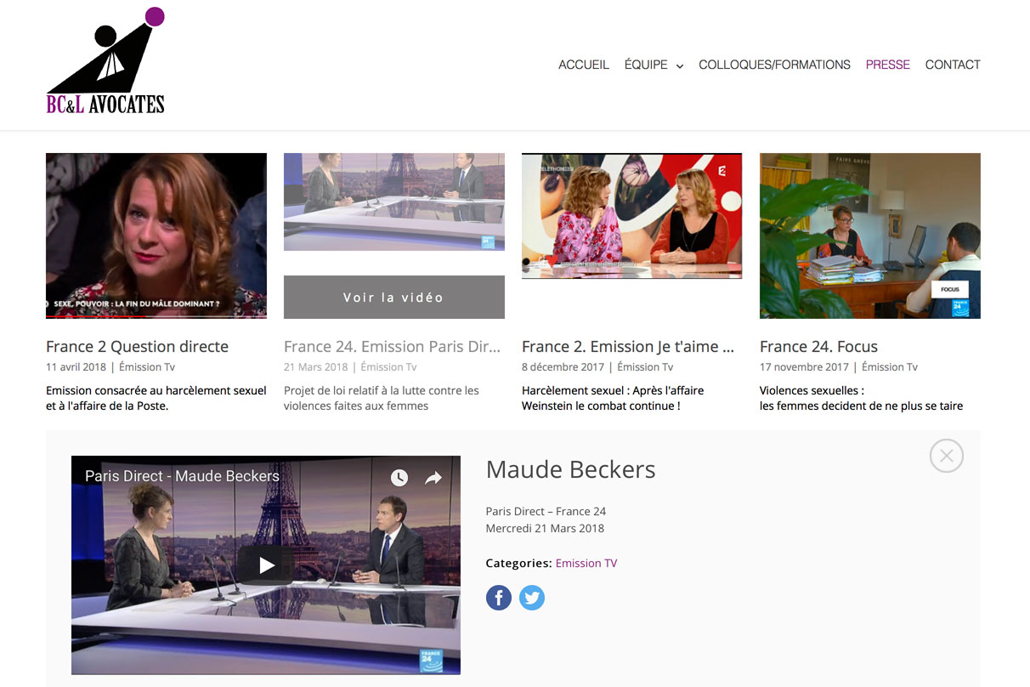Open the France 2 Question directe title
The width and height of the screenshot is (1030, 687).
[138, 346]
